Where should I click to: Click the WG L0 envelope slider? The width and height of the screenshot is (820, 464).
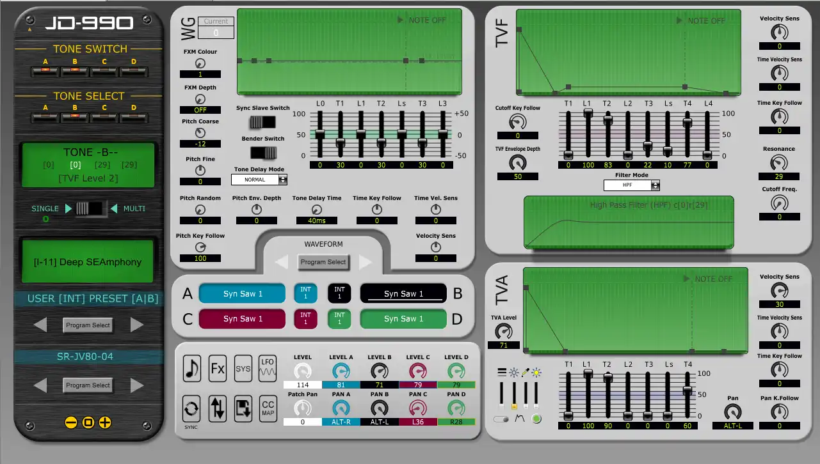click(321, 134)
